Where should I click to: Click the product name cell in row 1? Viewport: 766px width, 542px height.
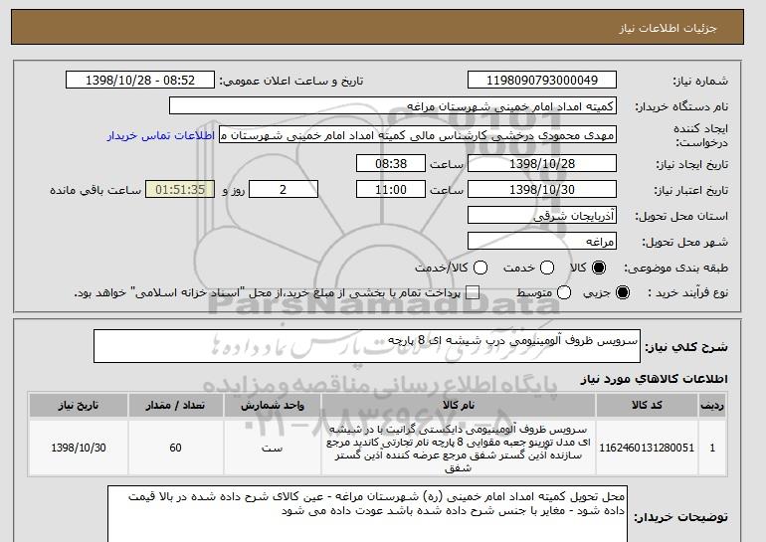pyautogui.click(x=459, y=448)
